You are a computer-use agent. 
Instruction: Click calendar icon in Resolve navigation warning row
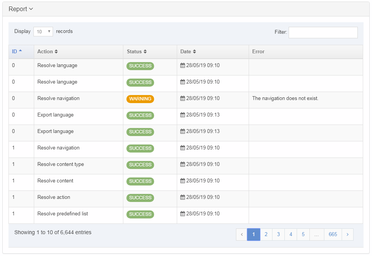(x=183, y=98)
